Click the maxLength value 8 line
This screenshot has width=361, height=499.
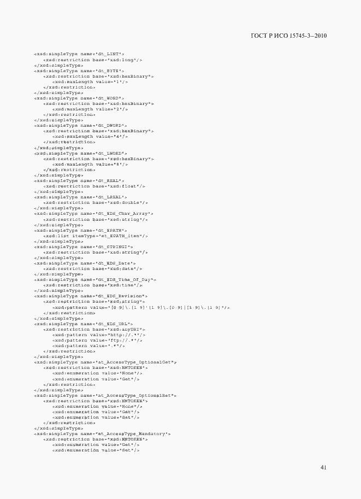(x=90, y=164)
